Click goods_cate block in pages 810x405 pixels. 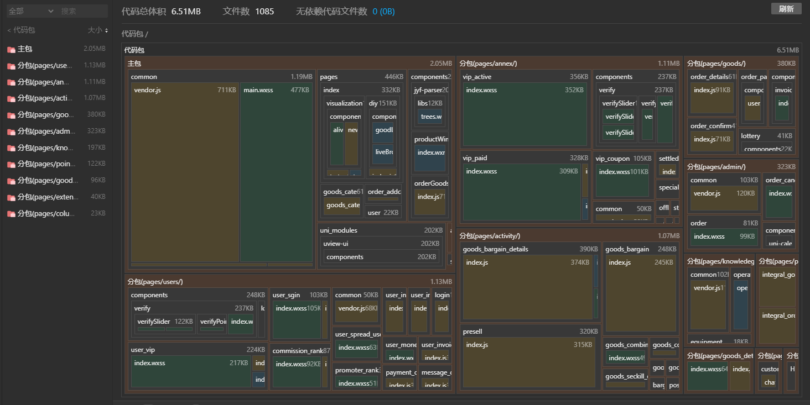click(342, 206)
